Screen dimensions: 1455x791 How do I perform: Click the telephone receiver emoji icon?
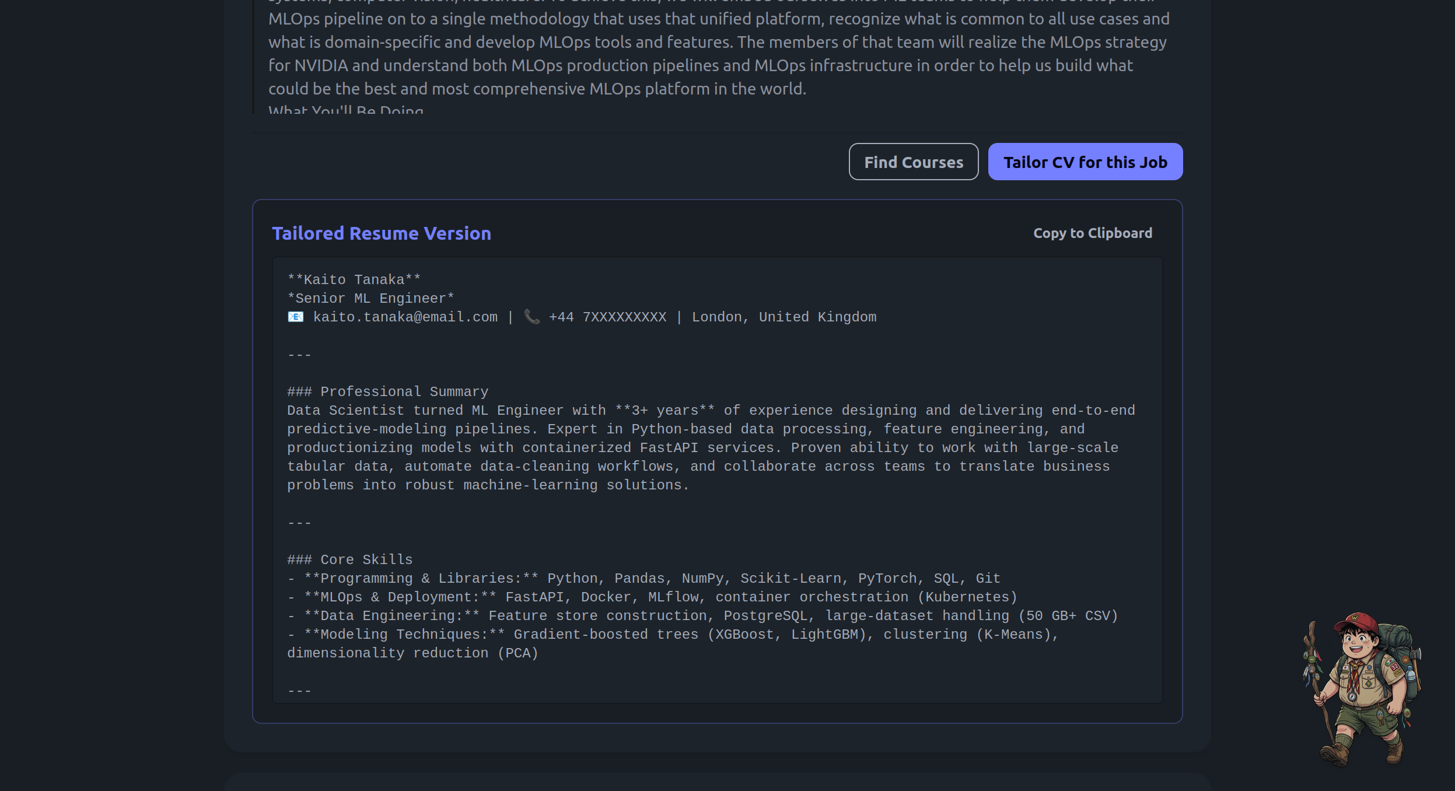pyautogui.click(x=531, y=317)
